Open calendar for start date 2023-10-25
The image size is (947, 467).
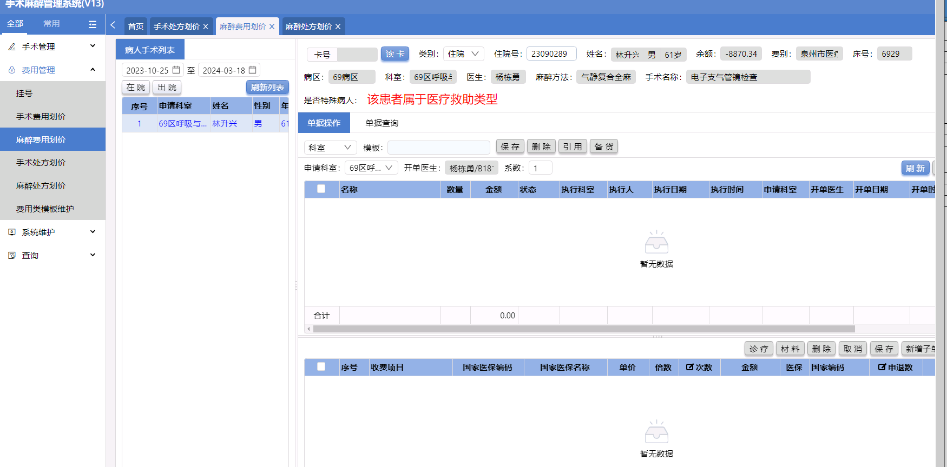176,70
